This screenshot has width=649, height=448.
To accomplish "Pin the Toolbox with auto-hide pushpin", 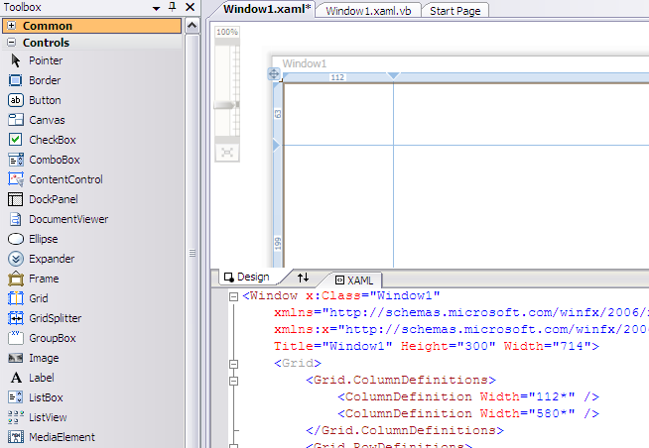I will point(173,7).
